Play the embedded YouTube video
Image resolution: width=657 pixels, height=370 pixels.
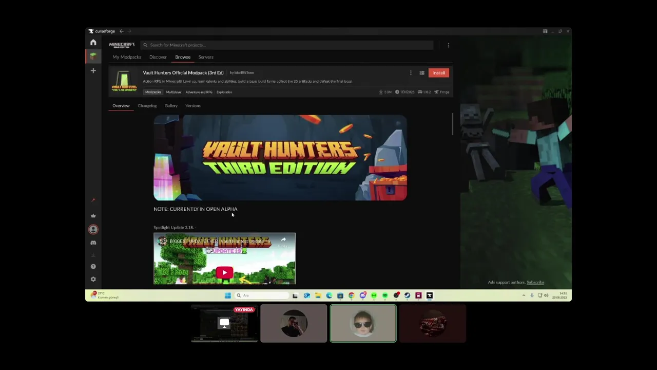click(224, 273)
